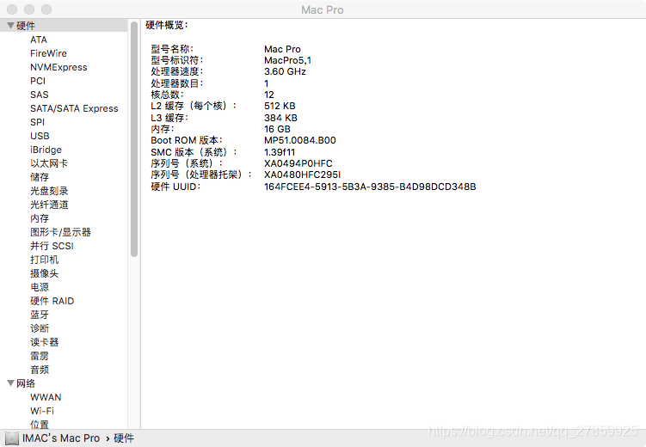Select 位置 under 网络
Image resolution: width=646 pixels, height=447 pixels.
pyautogui.click(x=40, y=425)
